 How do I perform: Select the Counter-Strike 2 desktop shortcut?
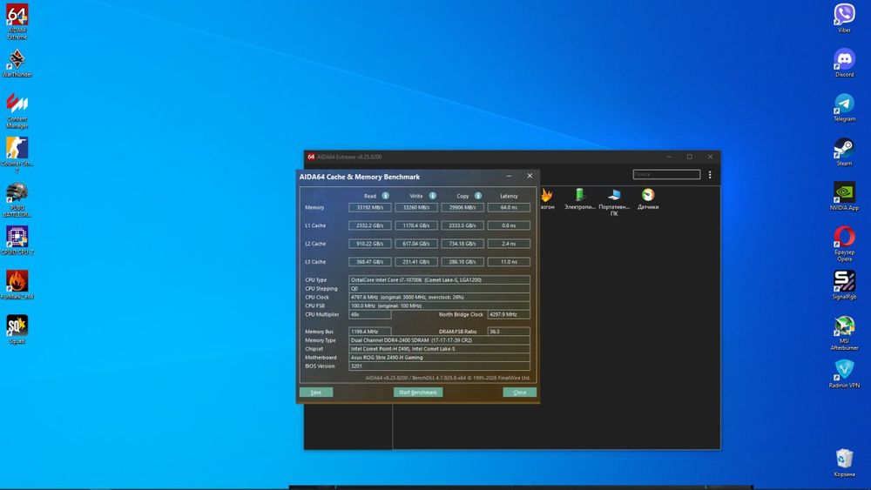[17, 155]
